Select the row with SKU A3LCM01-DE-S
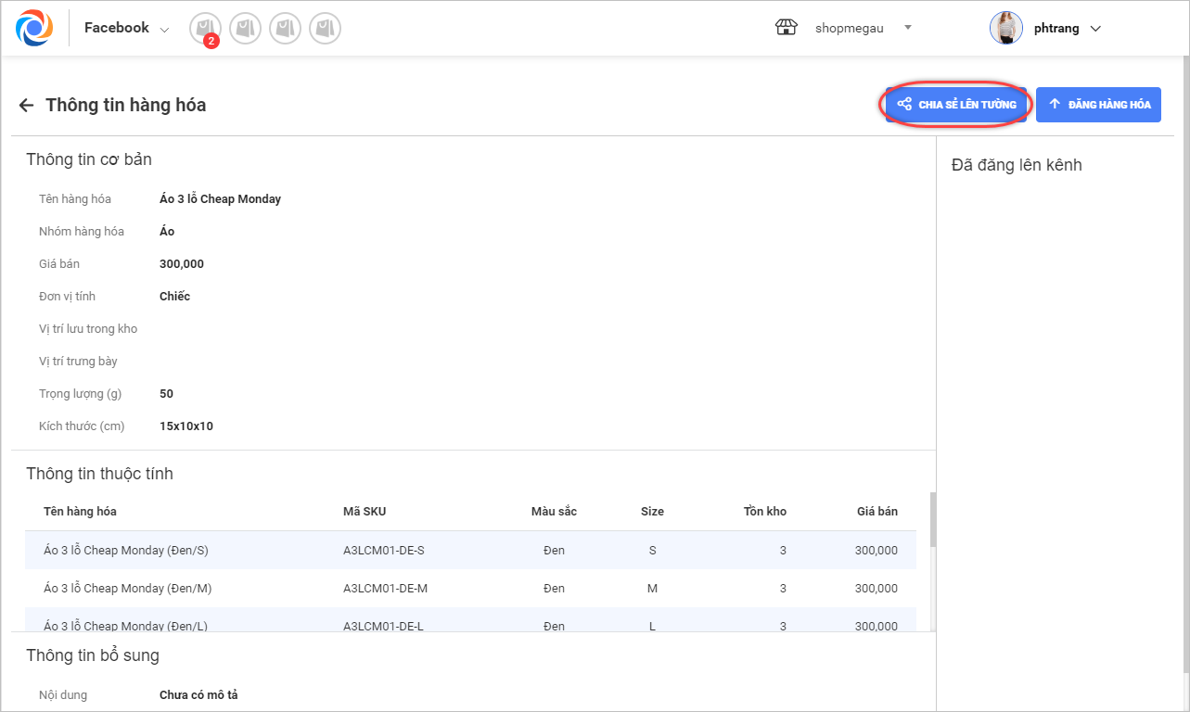The width and height of the screenshot is (1190, 712). 383,551
